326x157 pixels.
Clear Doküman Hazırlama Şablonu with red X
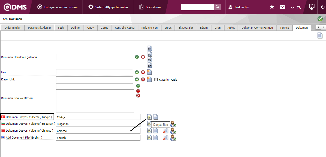click(x=143, y=57)
